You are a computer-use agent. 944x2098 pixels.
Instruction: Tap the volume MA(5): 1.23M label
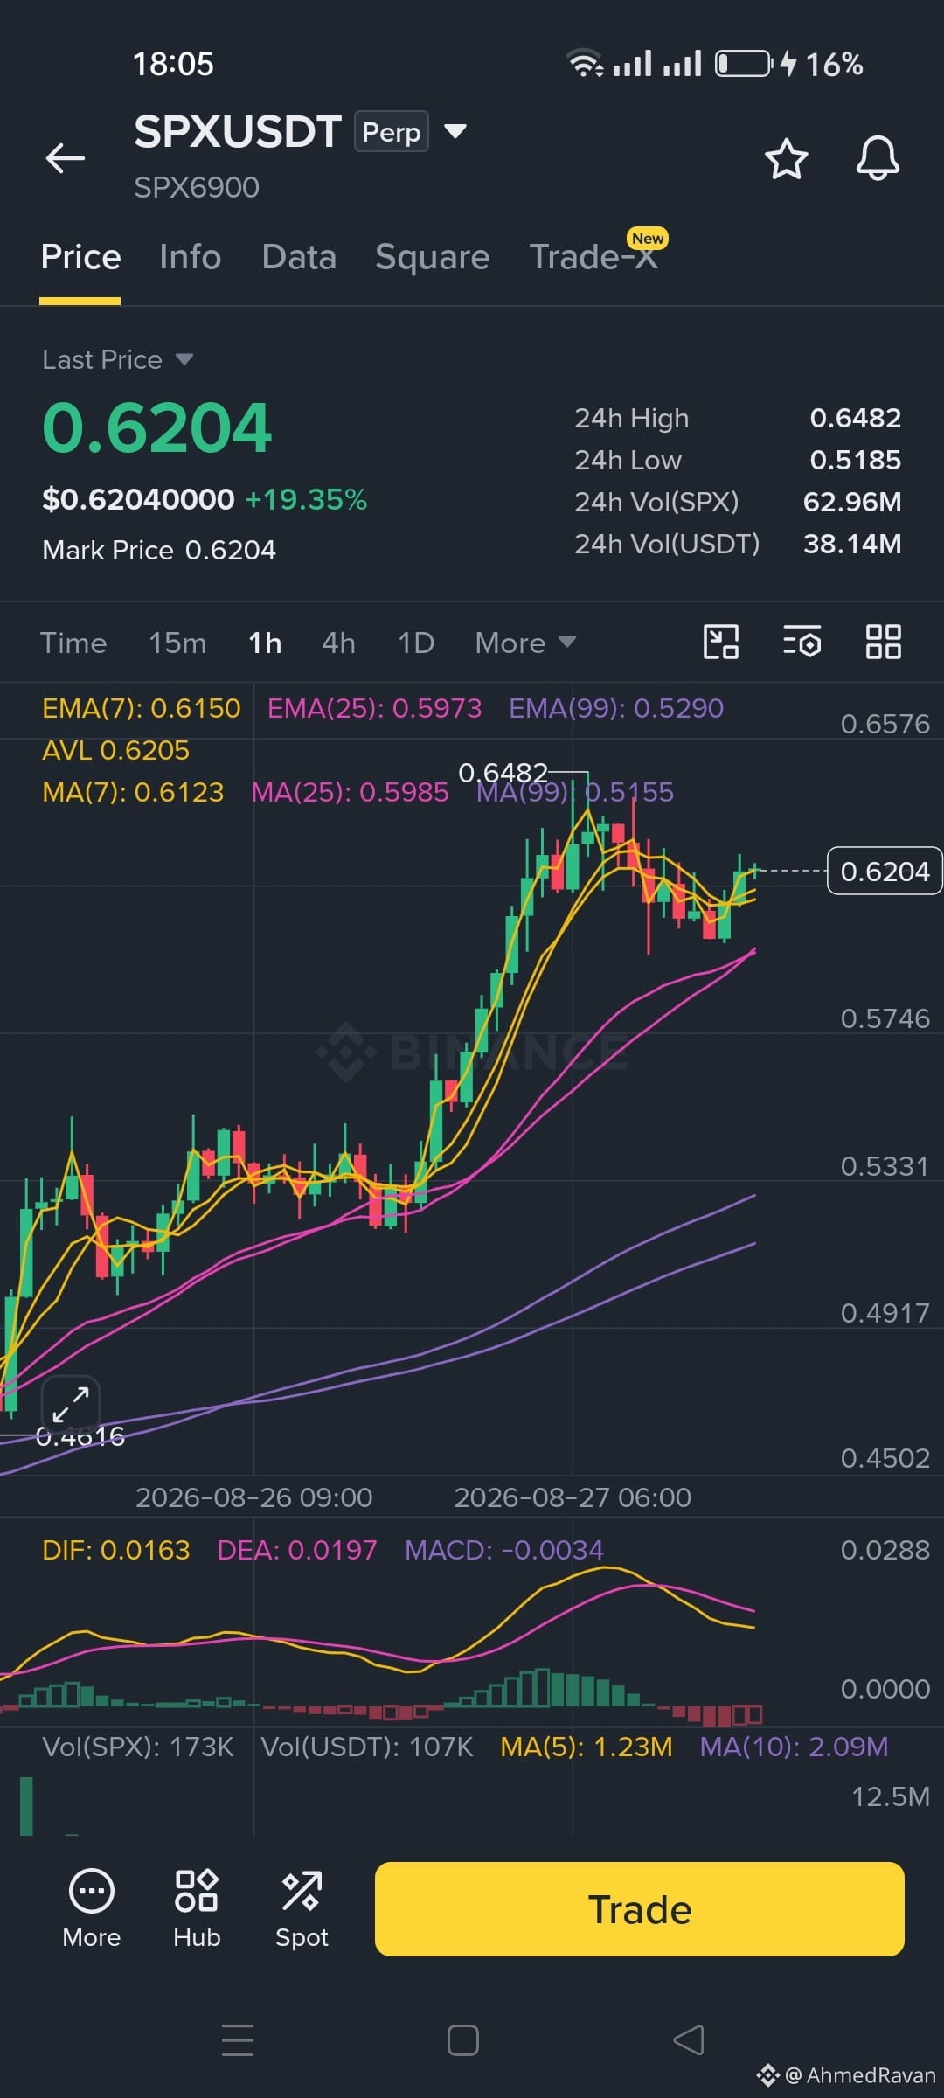point(587,1747)
